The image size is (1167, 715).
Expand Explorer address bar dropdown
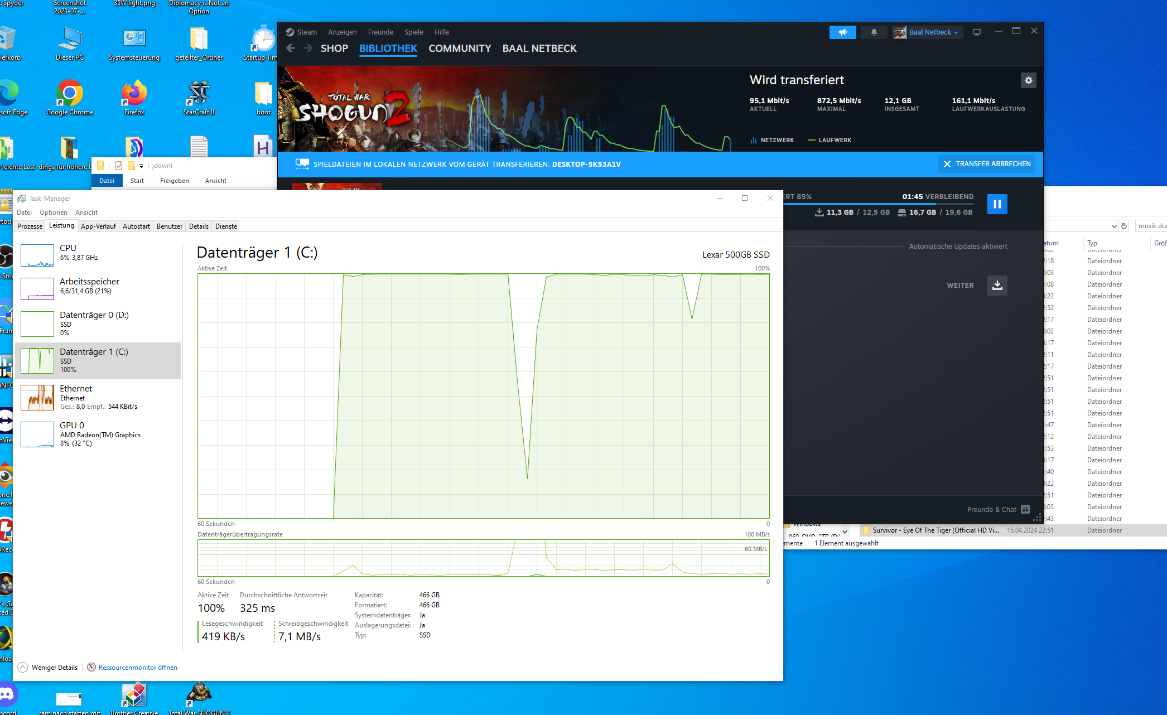tap(1114, 226)
